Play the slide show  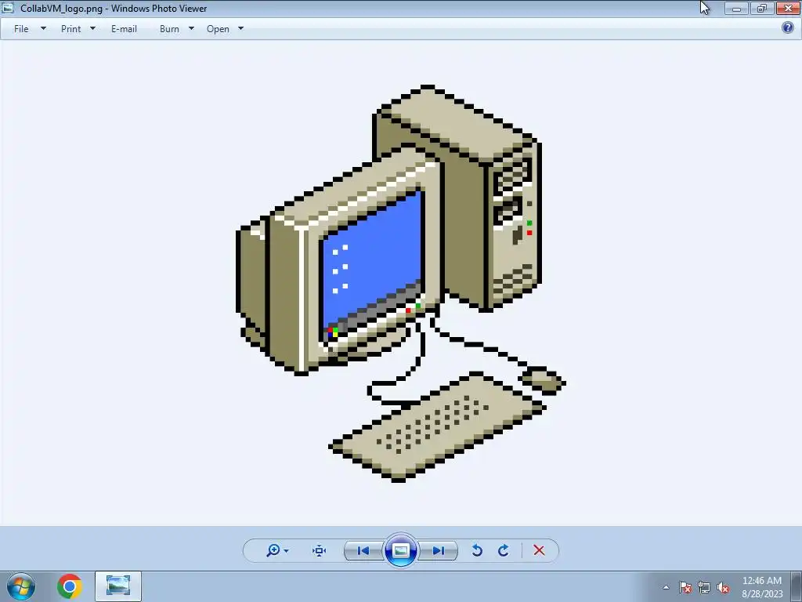pyautogui.click(x=400, y=550)
